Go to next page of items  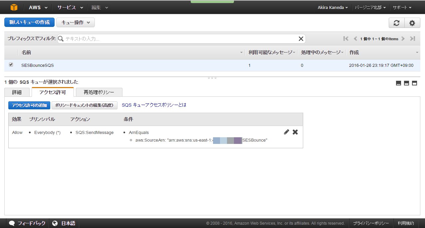point(403,39)
